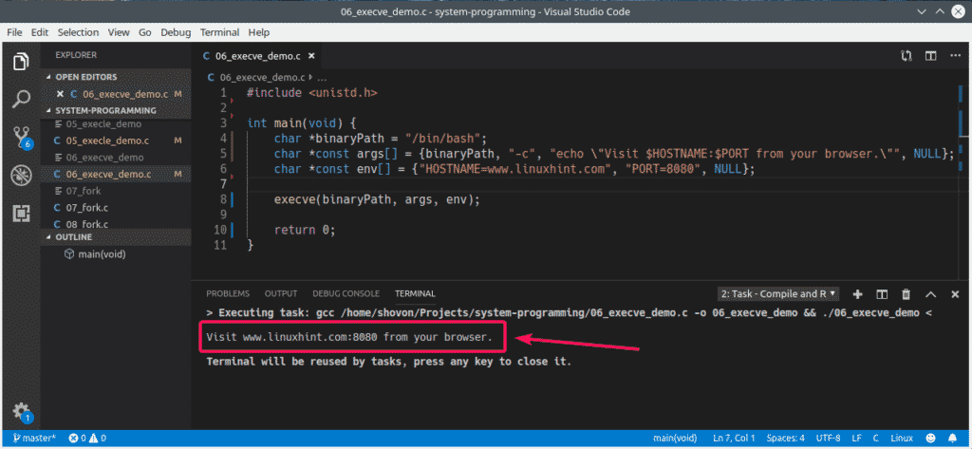Open Changes compare icon in editor toolbar

tap(907, 56)
